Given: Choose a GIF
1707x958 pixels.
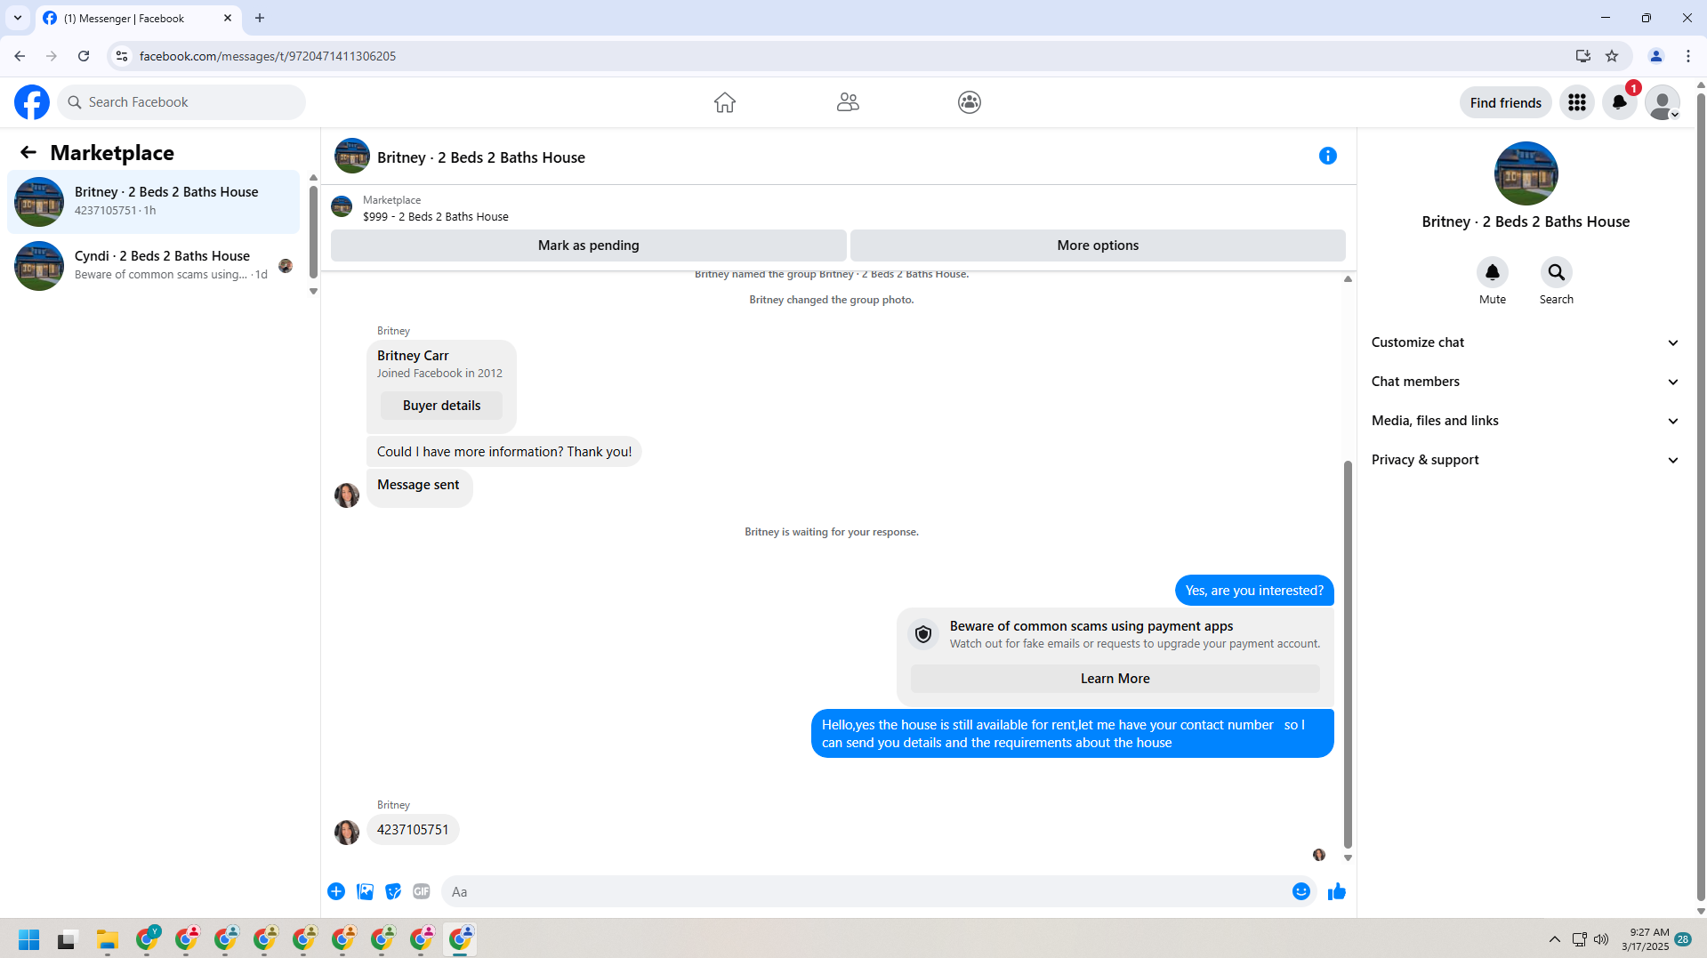Looking at the screenshot, I should click(x=422, y=891).
